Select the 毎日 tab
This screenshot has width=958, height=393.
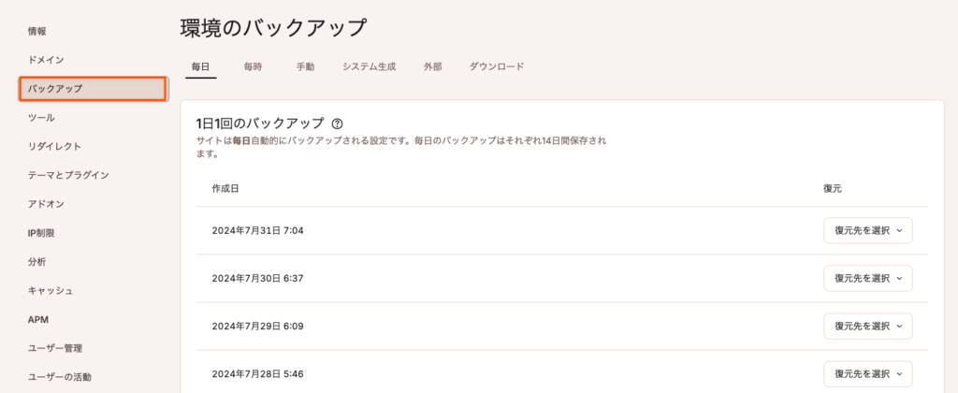200,67
